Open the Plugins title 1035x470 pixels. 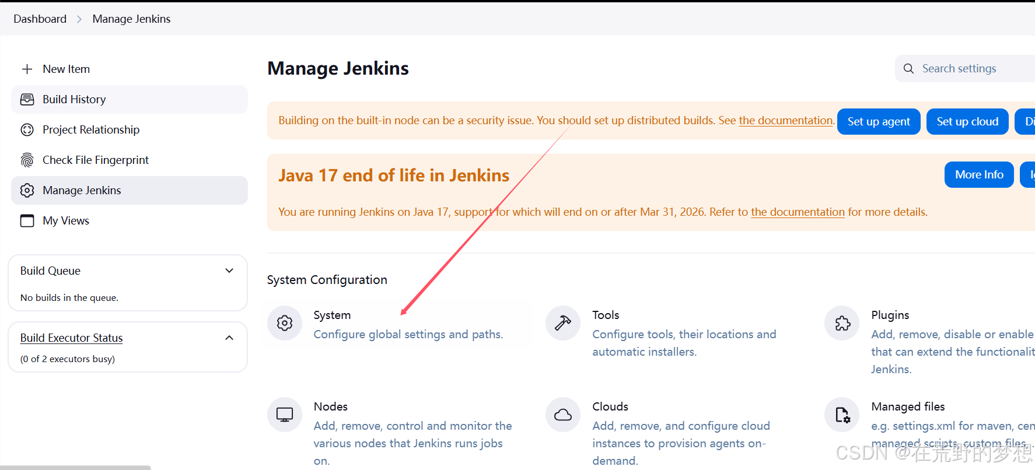point(890,315)
